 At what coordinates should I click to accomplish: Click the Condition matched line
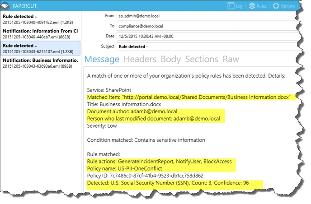146,140
